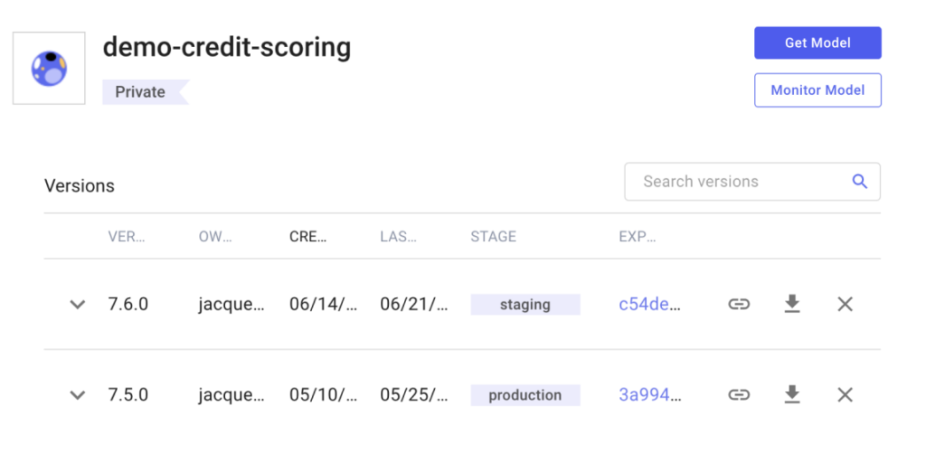Sort by the Created column header
The image size is (926, 462).
click(307, 237)
